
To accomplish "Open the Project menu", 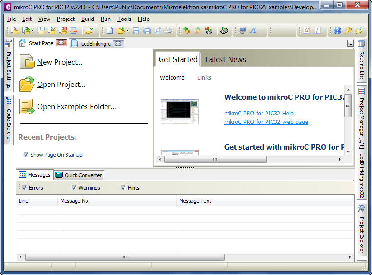I will pos(66,19).
